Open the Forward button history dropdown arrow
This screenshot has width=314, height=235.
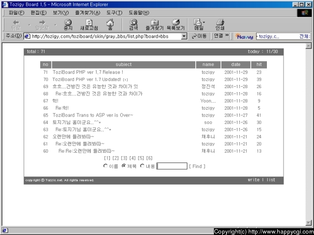55,25
